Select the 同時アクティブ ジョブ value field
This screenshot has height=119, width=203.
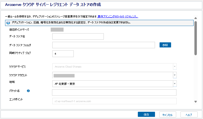click(63, 54)
